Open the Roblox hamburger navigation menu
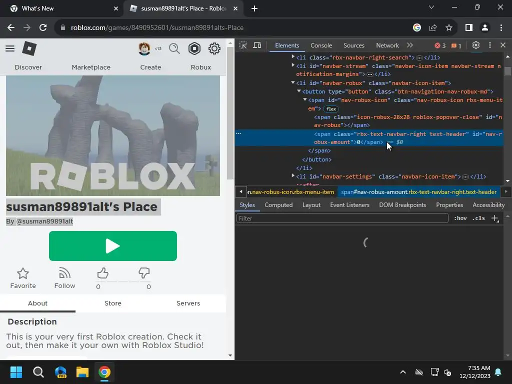 tap(10, 48)
